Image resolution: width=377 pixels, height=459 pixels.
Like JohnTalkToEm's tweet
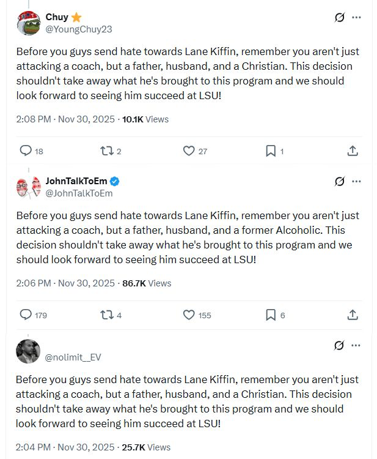tap(189, 315)
